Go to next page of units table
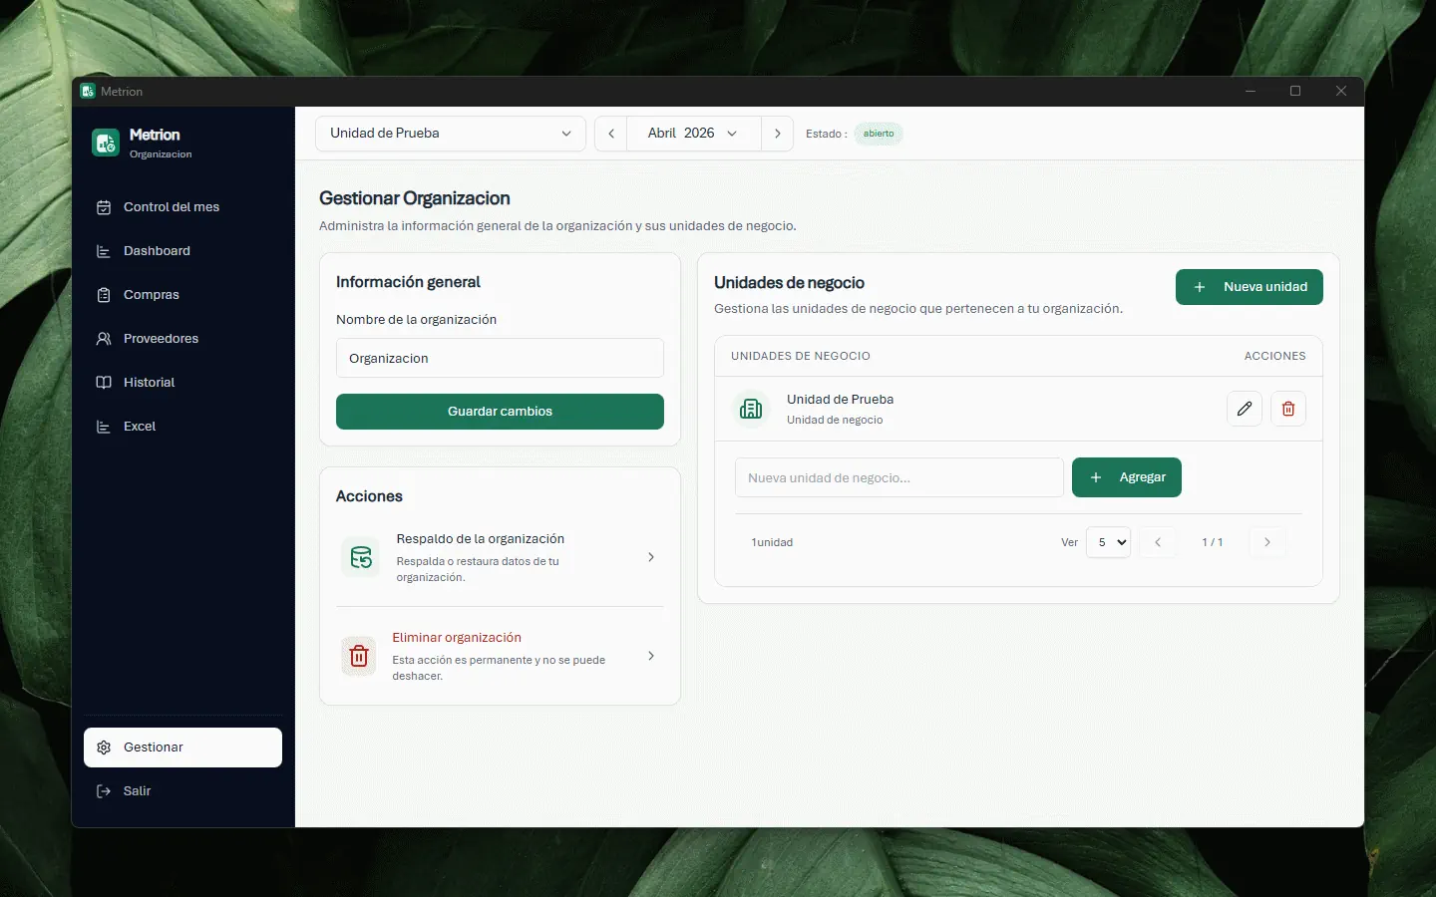 tap(1267, 542)
